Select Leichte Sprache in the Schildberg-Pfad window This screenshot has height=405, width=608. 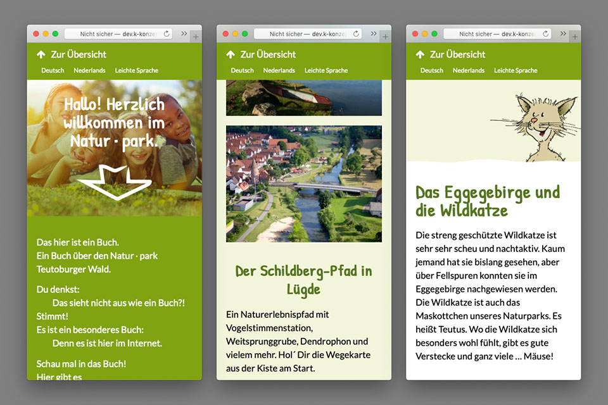tap(326, 70)
